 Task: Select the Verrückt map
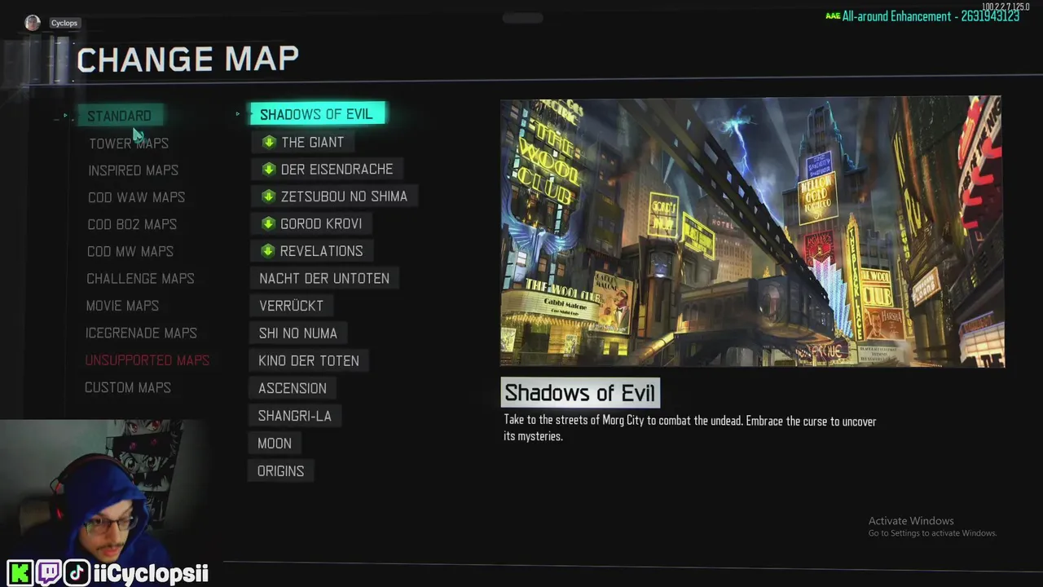[291, 306]
